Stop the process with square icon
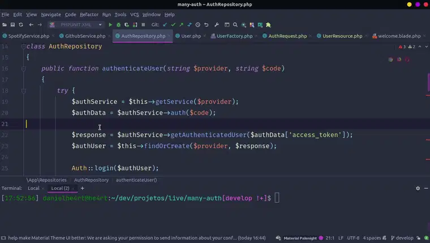Screen dimensions: 430x243 [143, 25]
